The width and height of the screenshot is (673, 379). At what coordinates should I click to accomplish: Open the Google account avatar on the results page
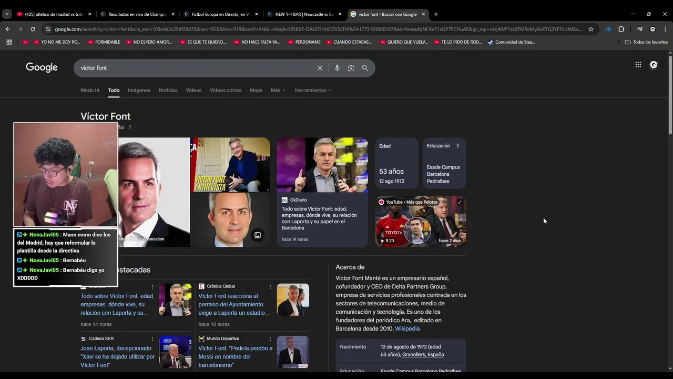point(654,65)
